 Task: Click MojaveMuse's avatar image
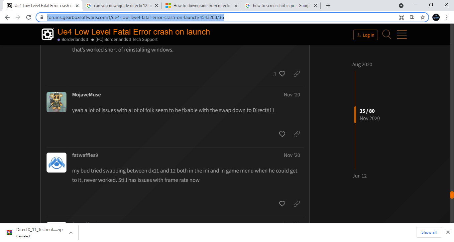point(57,102)
